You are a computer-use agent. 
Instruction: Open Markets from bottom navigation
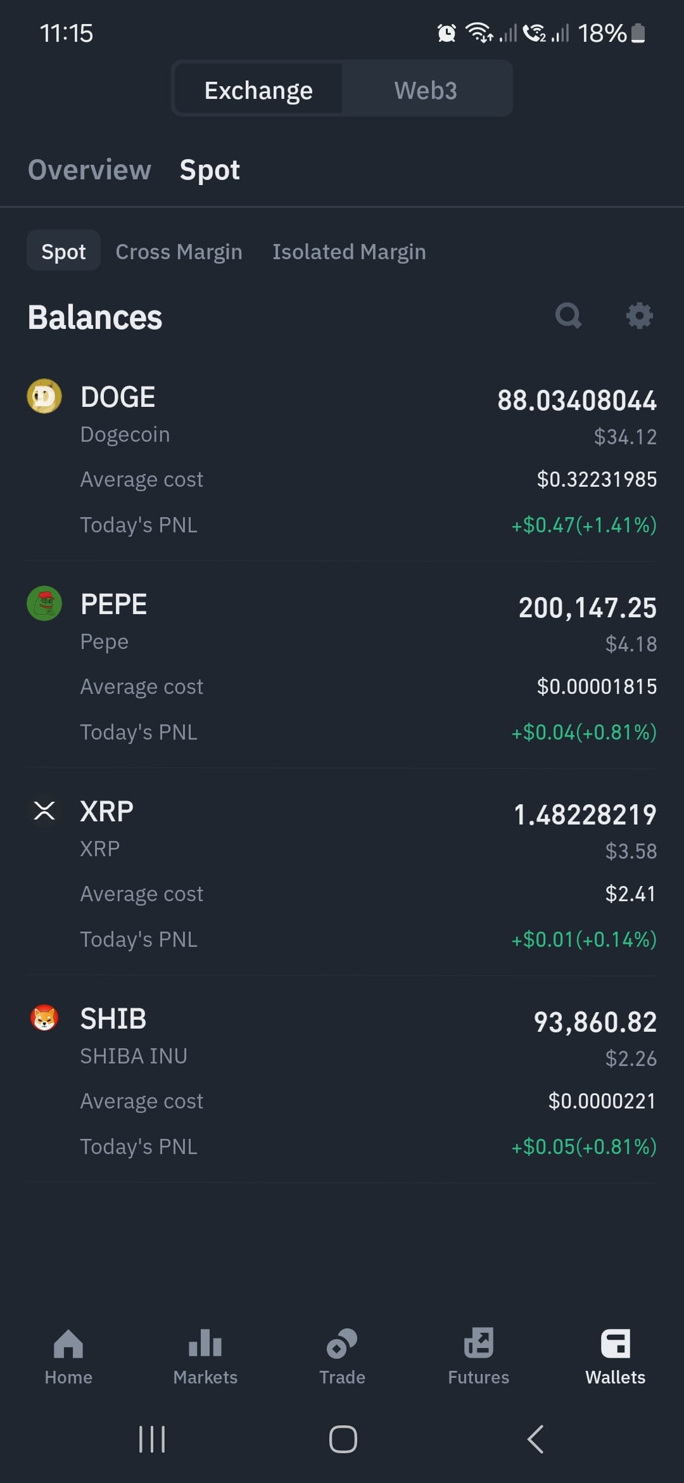point(205,1356)
